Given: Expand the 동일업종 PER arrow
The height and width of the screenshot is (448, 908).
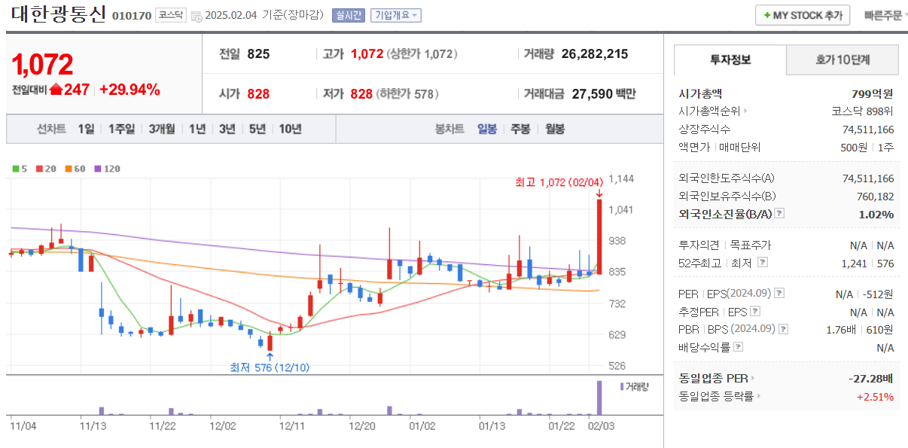Looking at the screenshot, I should coord(752,378).
